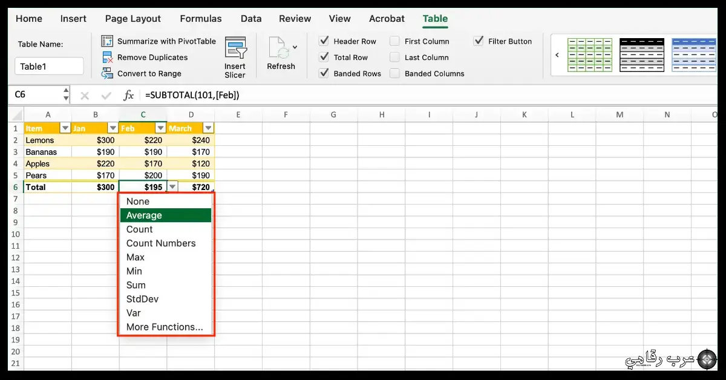Viewport: 726px width, 380px height.
Task: Click the Insert Function fx icon
Action: click(x=129, y=94)
